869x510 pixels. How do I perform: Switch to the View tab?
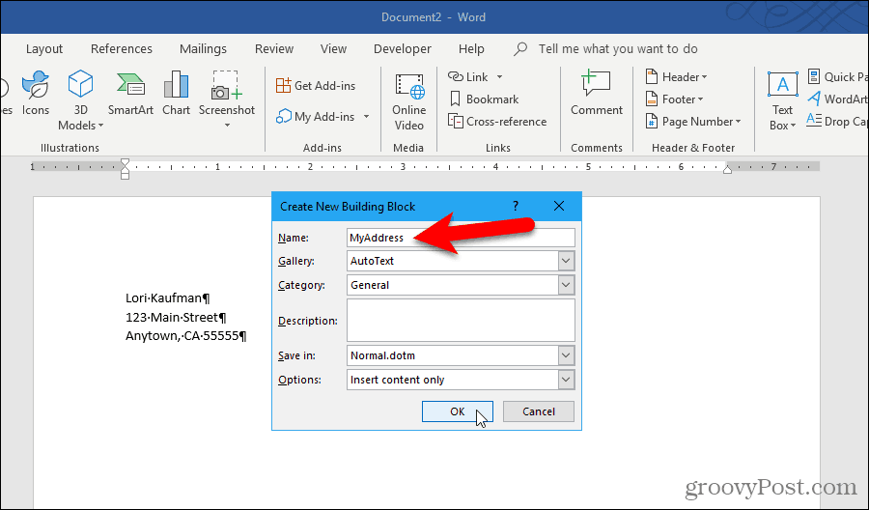point(333,49)
